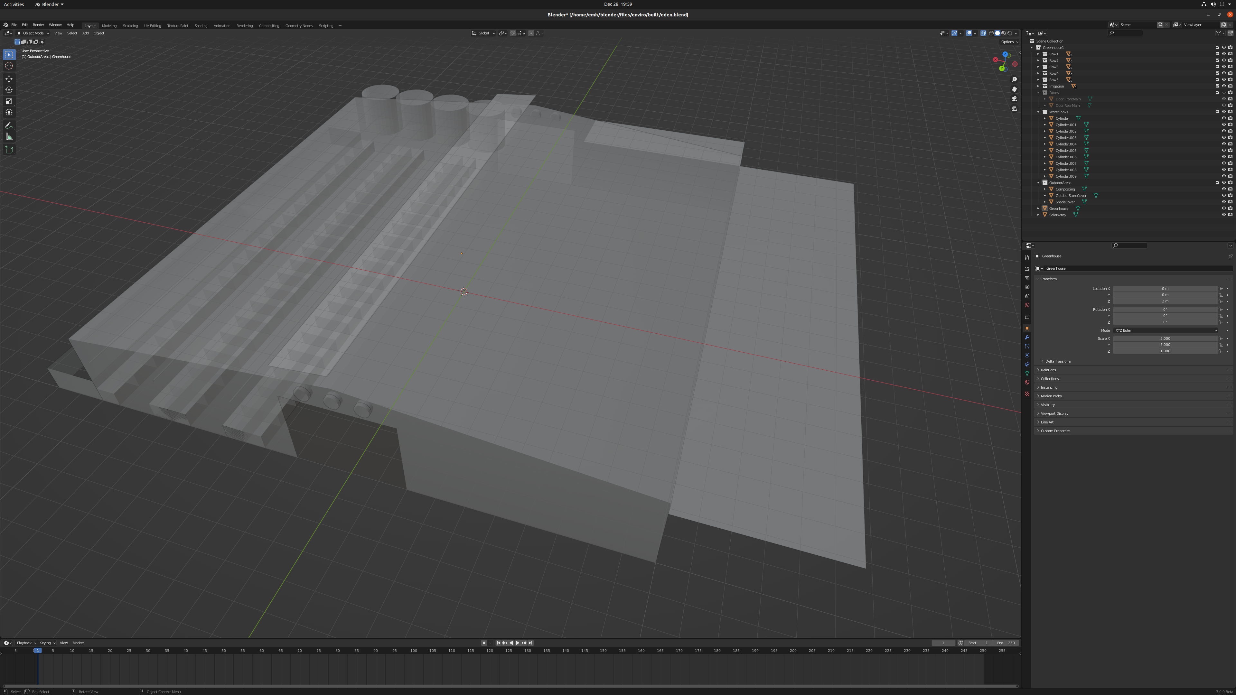This screenshot has width=1236, height=695.
Task: Open the Output properties printer tab
Action: point(1027,278)
